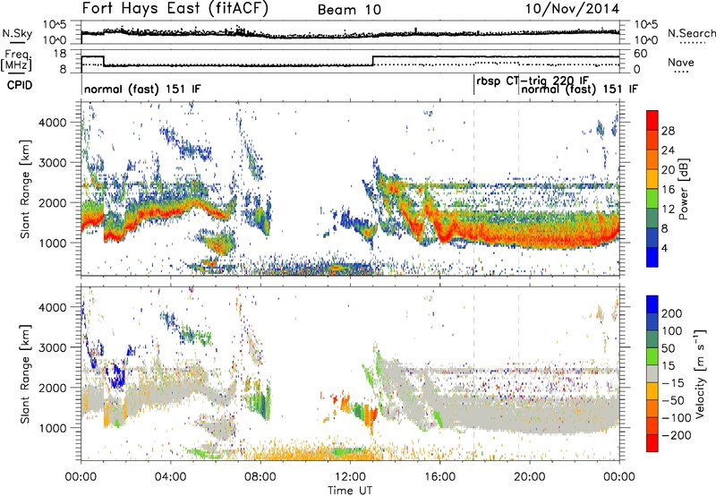Select the '16:00' time tick label
Image resolution: width=716 pixels, height=496 pixels.
439,477
